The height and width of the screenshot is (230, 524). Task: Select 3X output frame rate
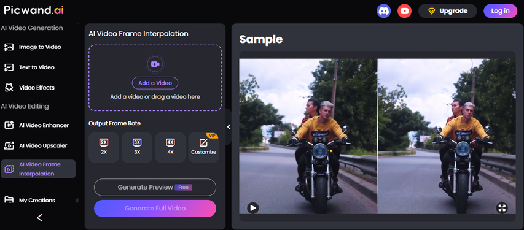137,147
